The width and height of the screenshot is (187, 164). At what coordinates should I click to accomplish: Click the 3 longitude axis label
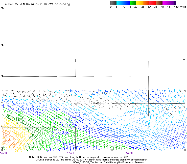pos(39,150)
